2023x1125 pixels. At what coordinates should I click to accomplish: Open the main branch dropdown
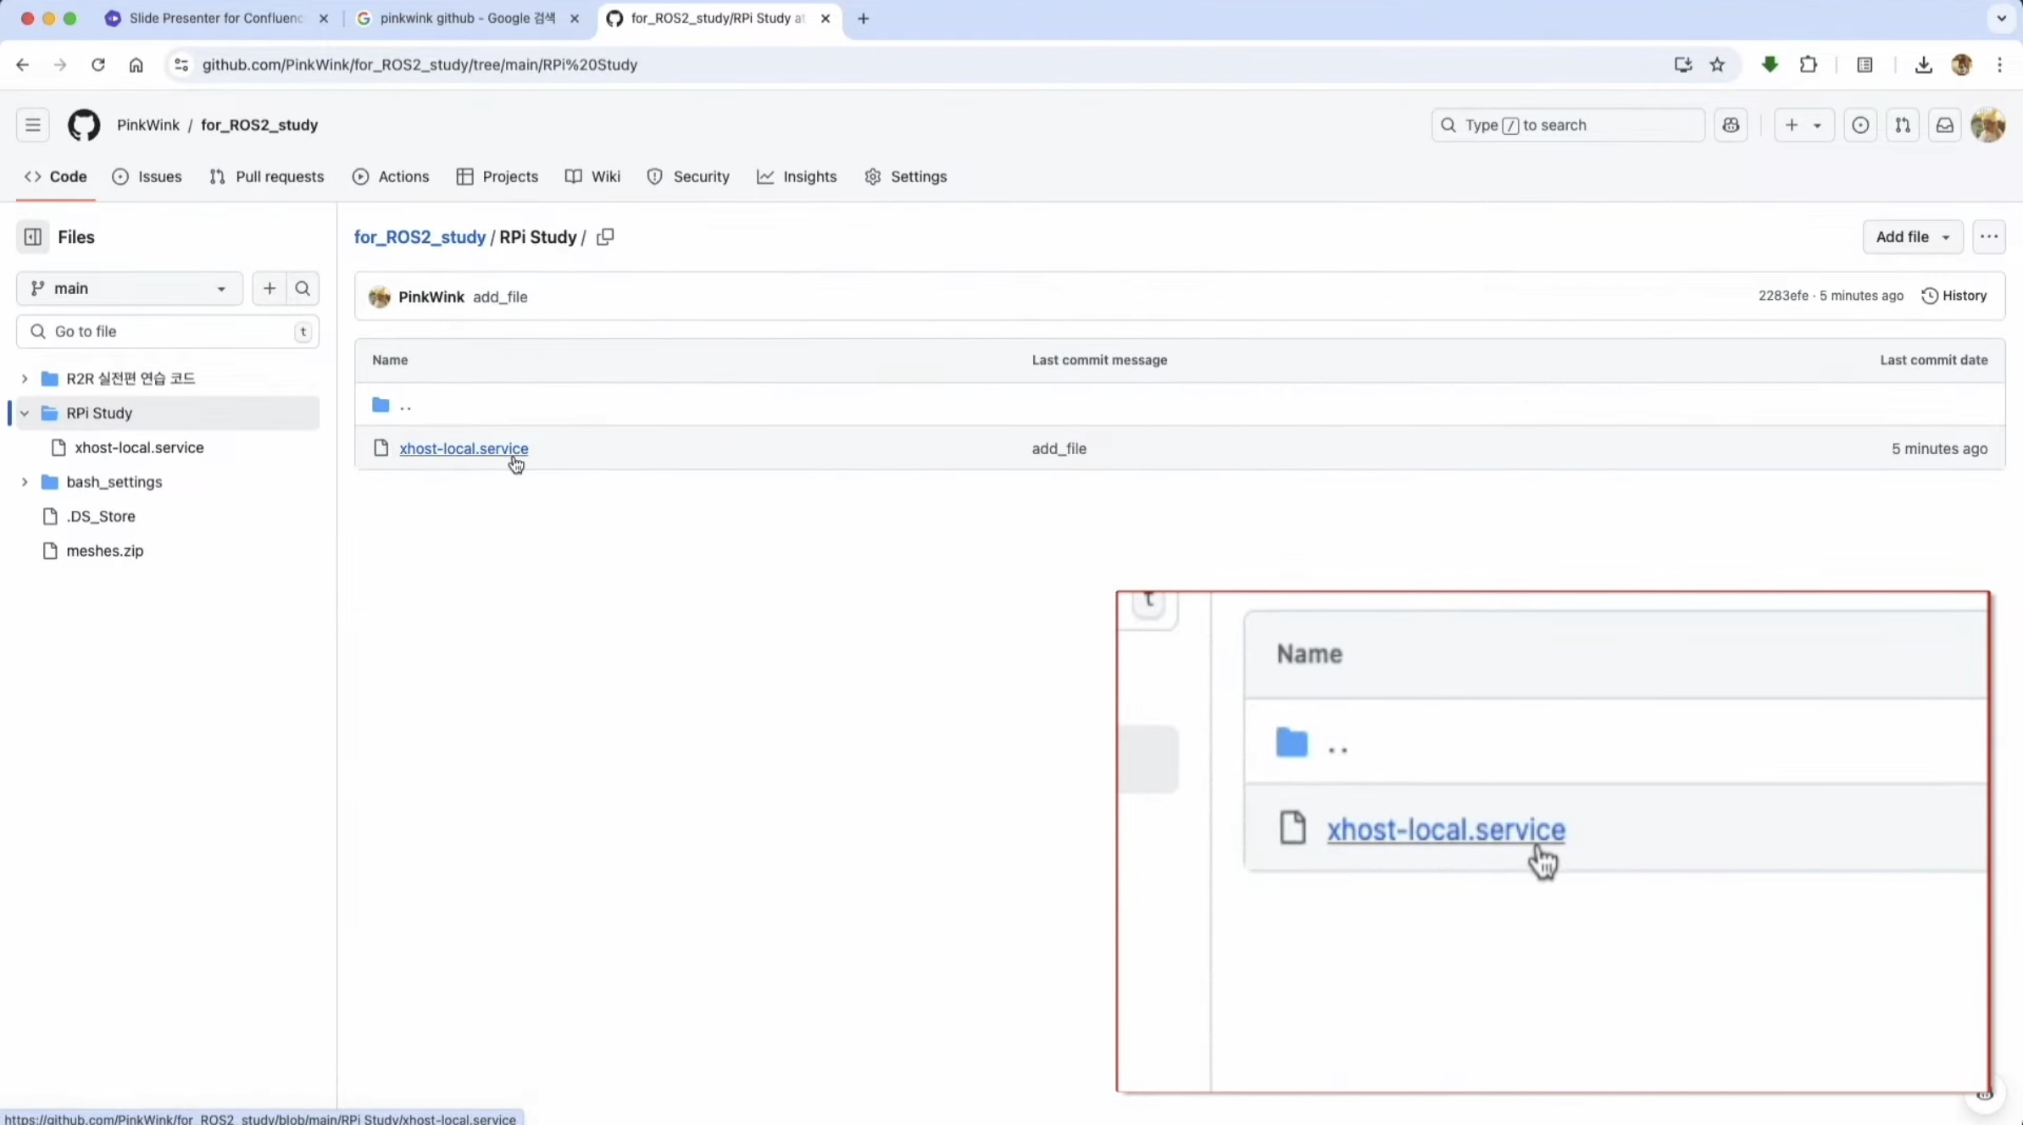click(x=129, y=289)
